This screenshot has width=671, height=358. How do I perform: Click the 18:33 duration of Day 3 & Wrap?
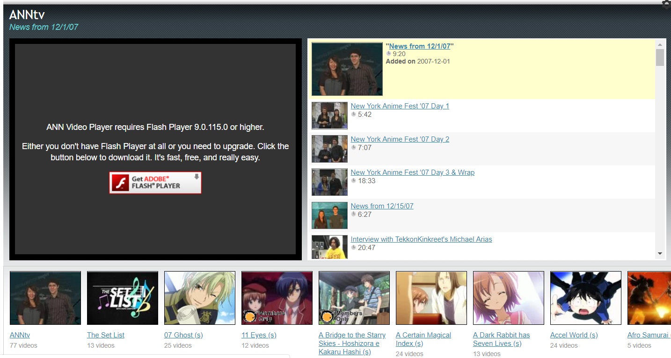point(366,181)
